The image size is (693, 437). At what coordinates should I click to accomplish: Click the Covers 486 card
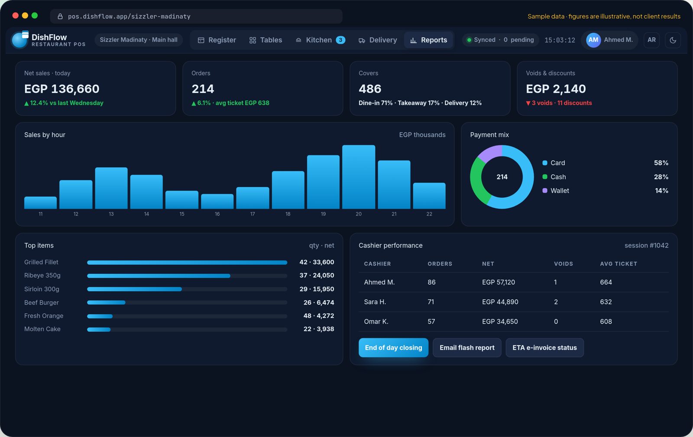(x=430, y=88)
